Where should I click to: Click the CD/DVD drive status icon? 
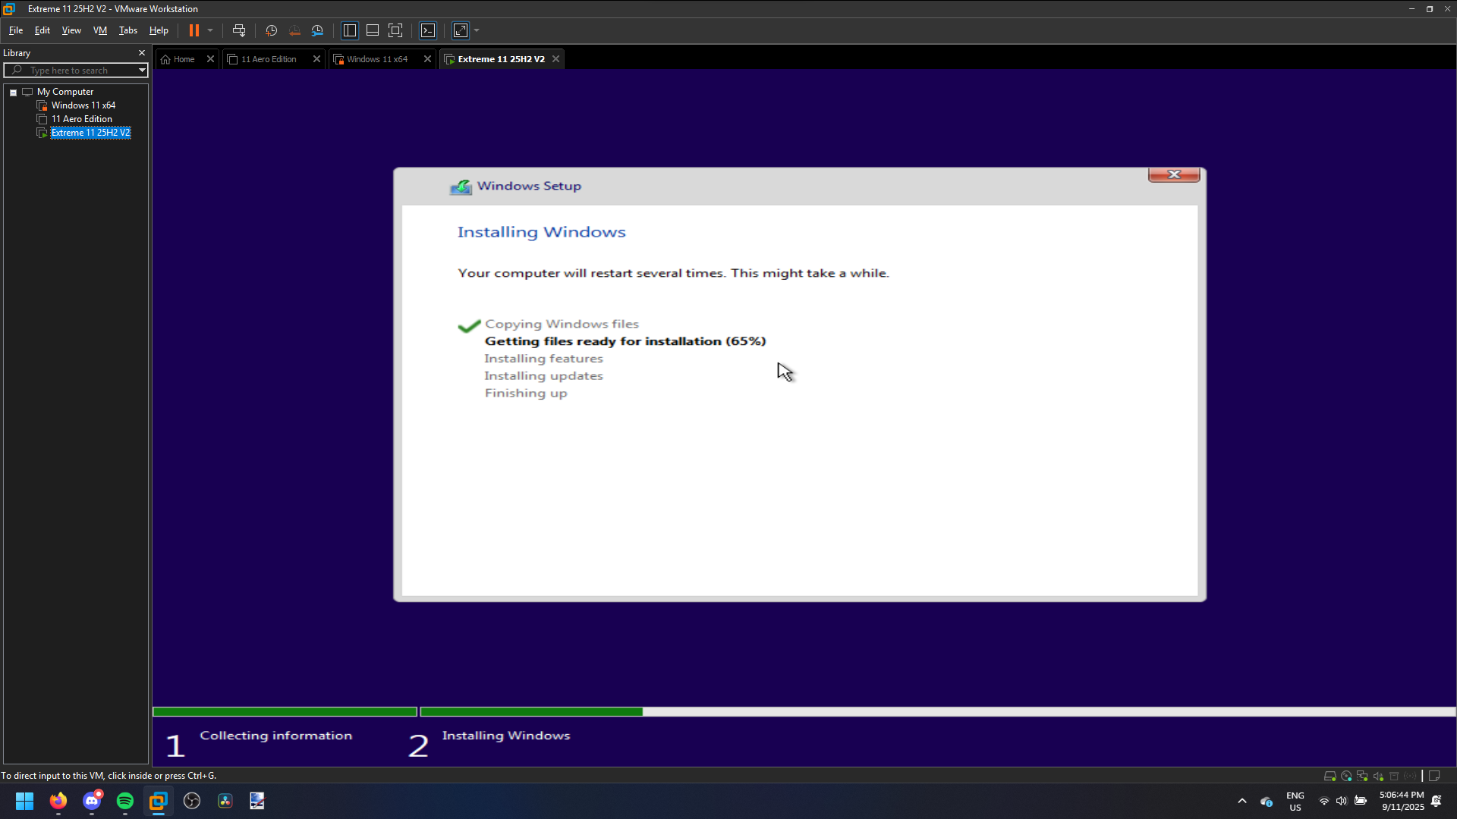[x=1346, y=776]
